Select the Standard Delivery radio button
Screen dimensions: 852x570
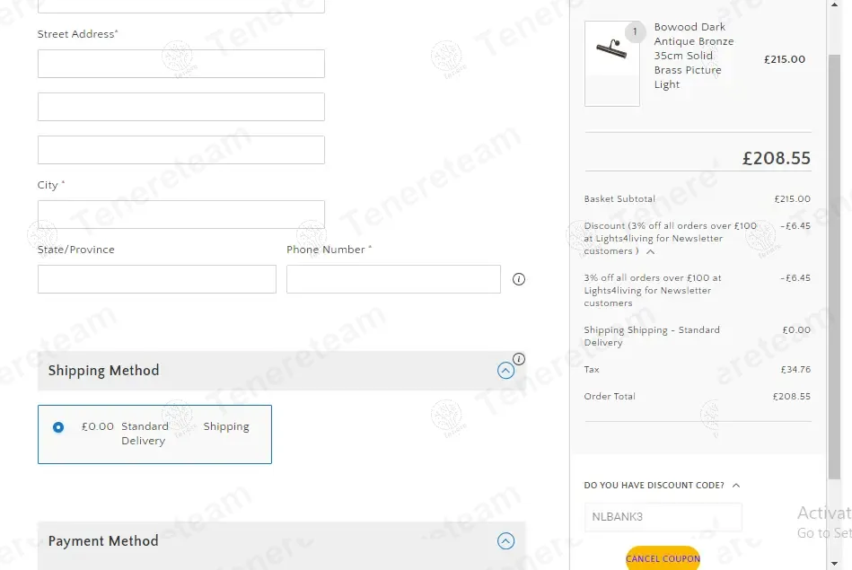pyautogui.click(x=58, y=427)
